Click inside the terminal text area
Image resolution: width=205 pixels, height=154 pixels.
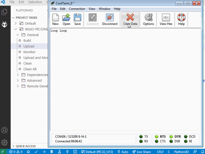[125, 79]
